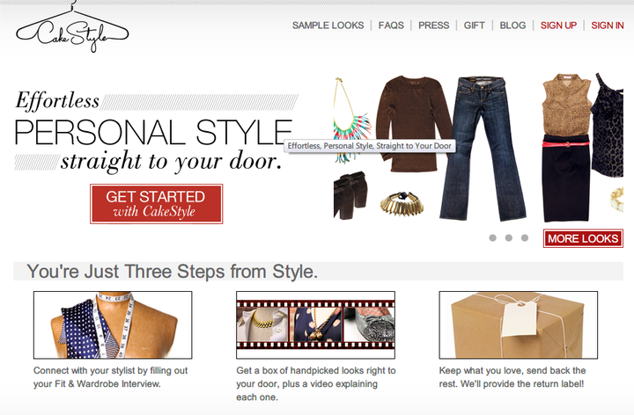Select the third carousel dot indicator
This screenshot has width=634, height=415.
[x=525, y=237]
